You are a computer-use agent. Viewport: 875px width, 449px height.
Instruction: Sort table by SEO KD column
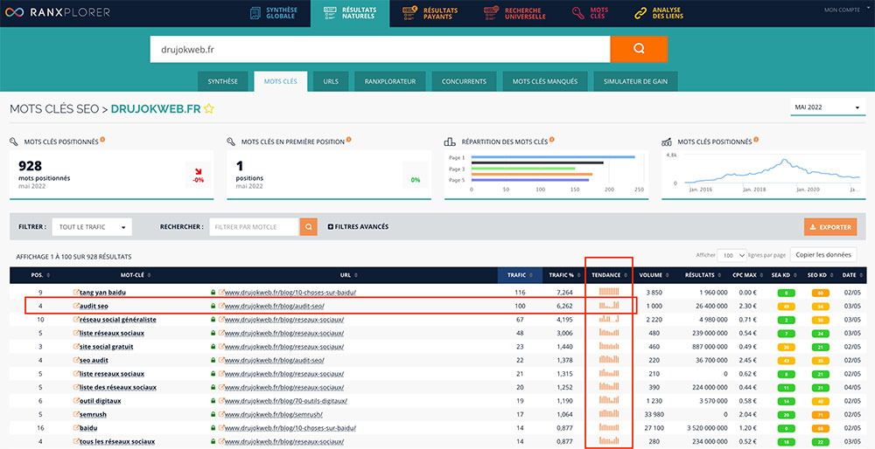point(820,274)
